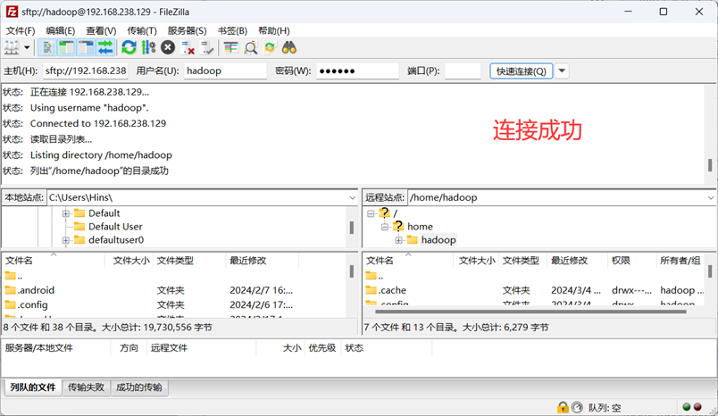Toggle transfer queue display
The height and width of the screenshot is (416, 718).
(105, 47)
